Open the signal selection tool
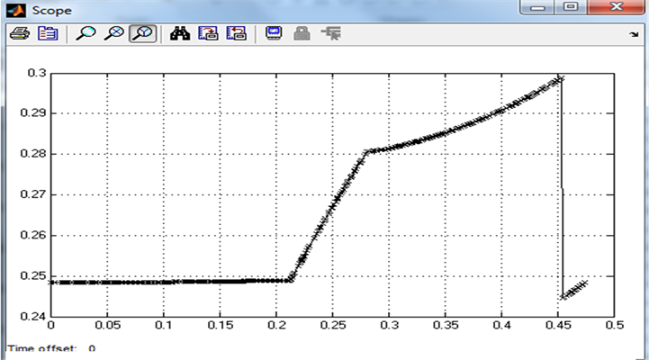The image size is (649, 360). coord(331,34)
